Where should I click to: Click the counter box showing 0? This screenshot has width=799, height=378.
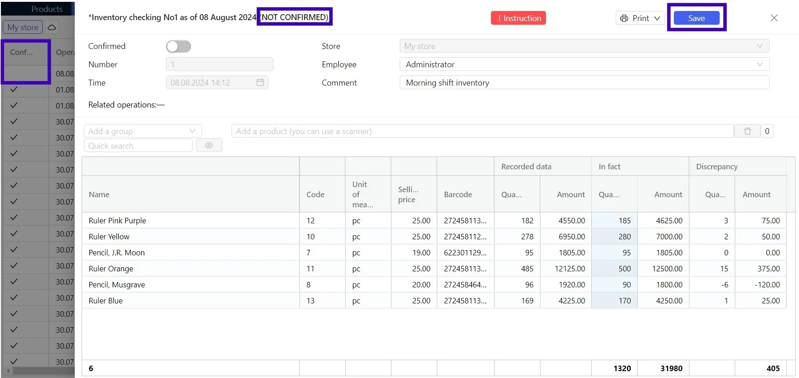767,131
